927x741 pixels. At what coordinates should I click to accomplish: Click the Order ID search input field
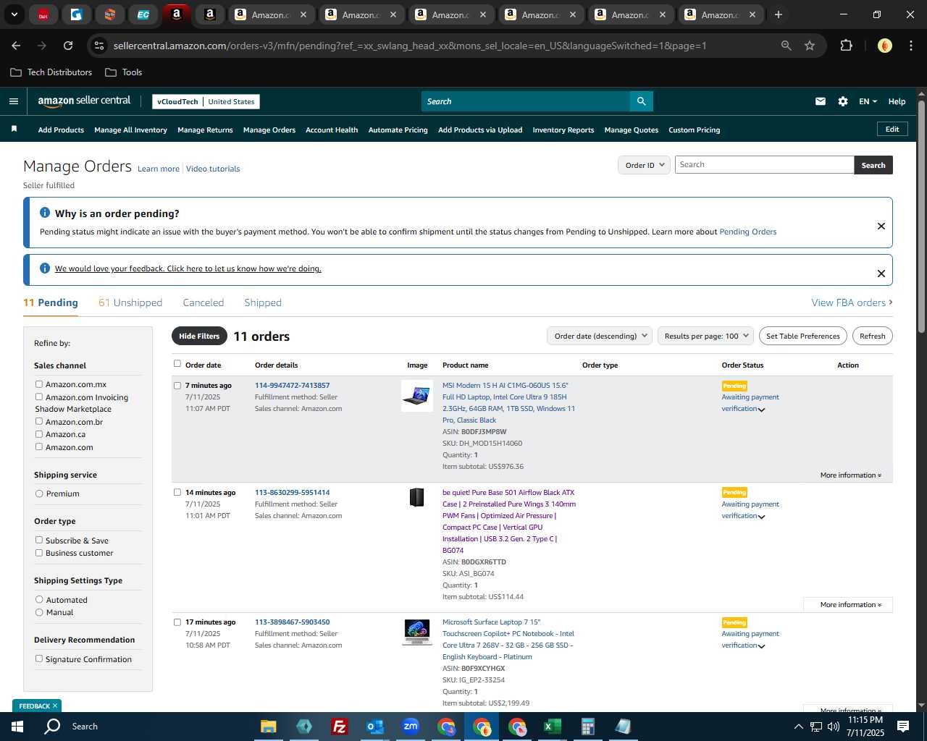764,165
